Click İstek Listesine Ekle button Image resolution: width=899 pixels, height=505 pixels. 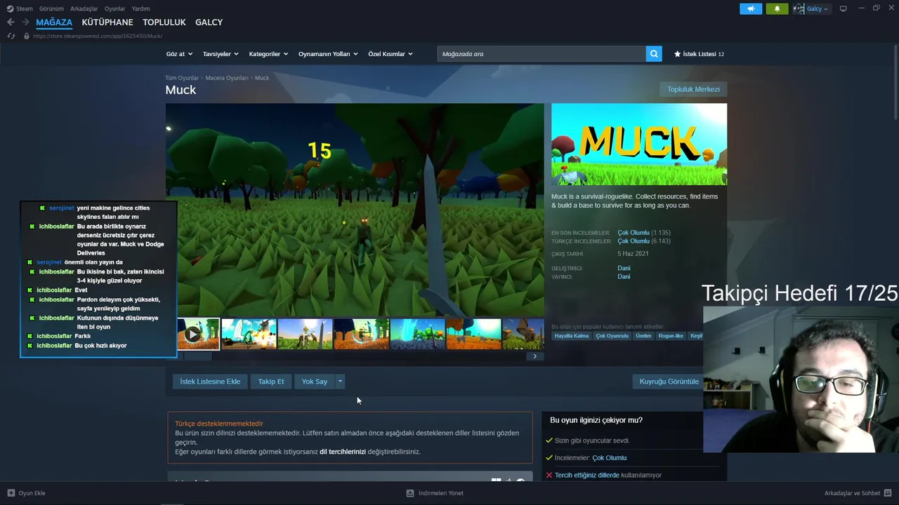pyautogui.click(x=210, y=382)
